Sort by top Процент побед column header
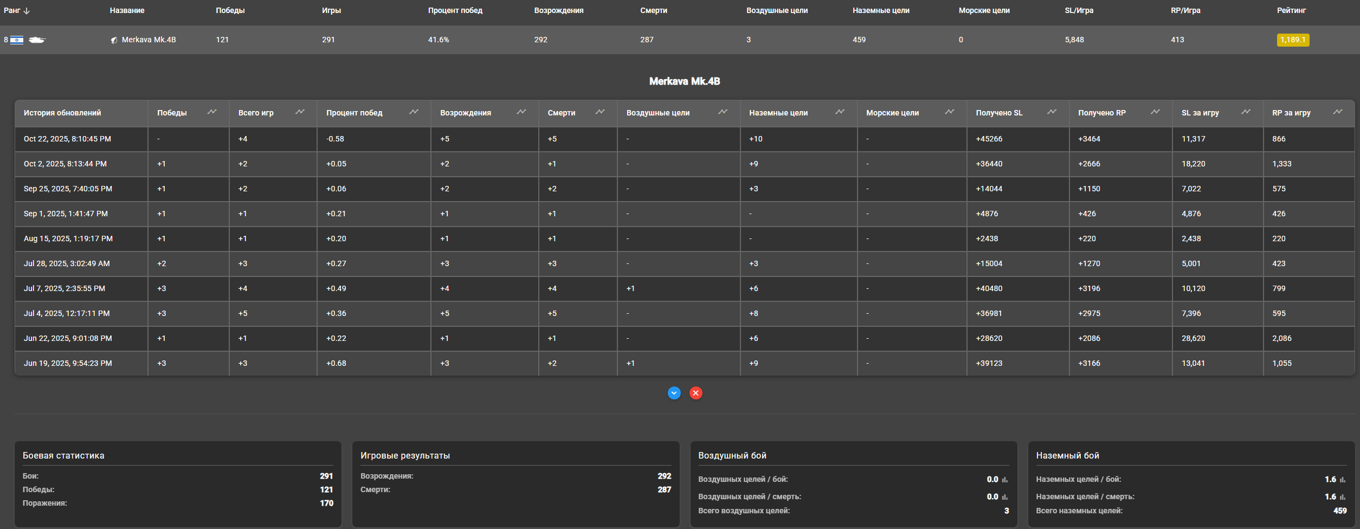The height and width of the screenshot is (529, 1360). point(455,11)
